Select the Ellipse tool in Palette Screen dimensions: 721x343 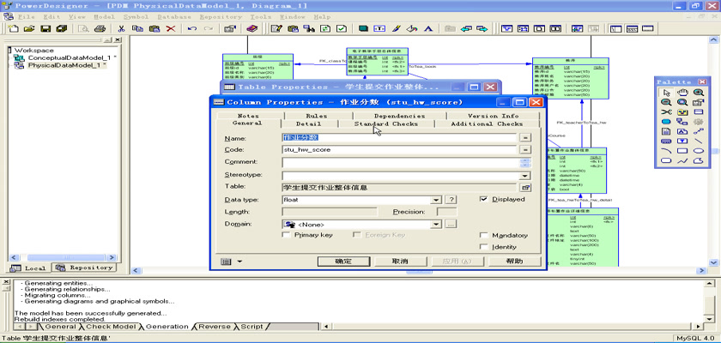click(x=699, y=151)
